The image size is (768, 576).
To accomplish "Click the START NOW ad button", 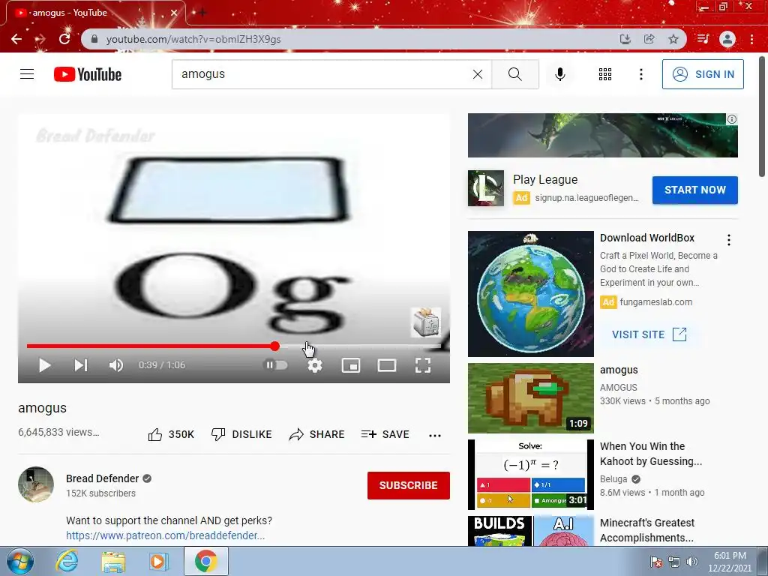I will (x=694, y=190).
